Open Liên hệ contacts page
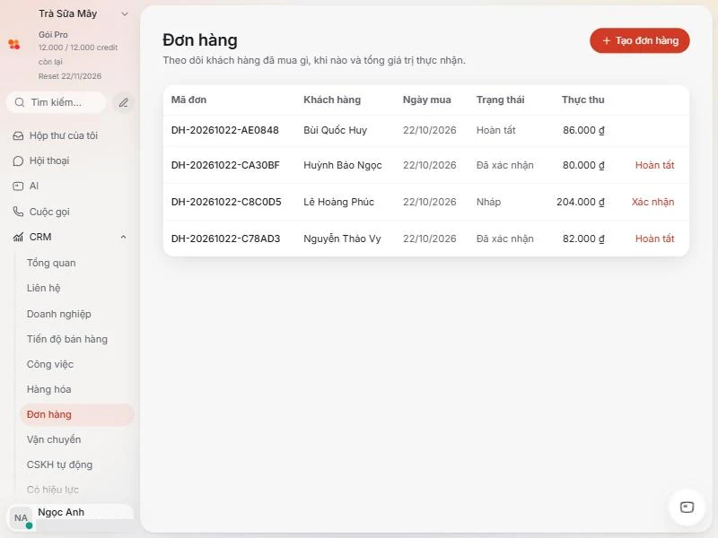Viewport: 718px width, 538px height. 43,288
